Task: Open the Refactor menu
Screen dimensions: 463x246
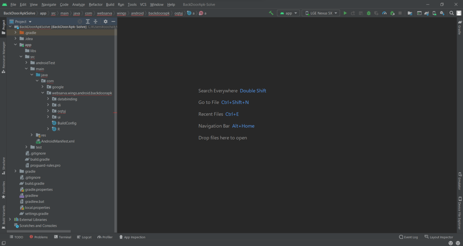Action: (x=96, y=5)
